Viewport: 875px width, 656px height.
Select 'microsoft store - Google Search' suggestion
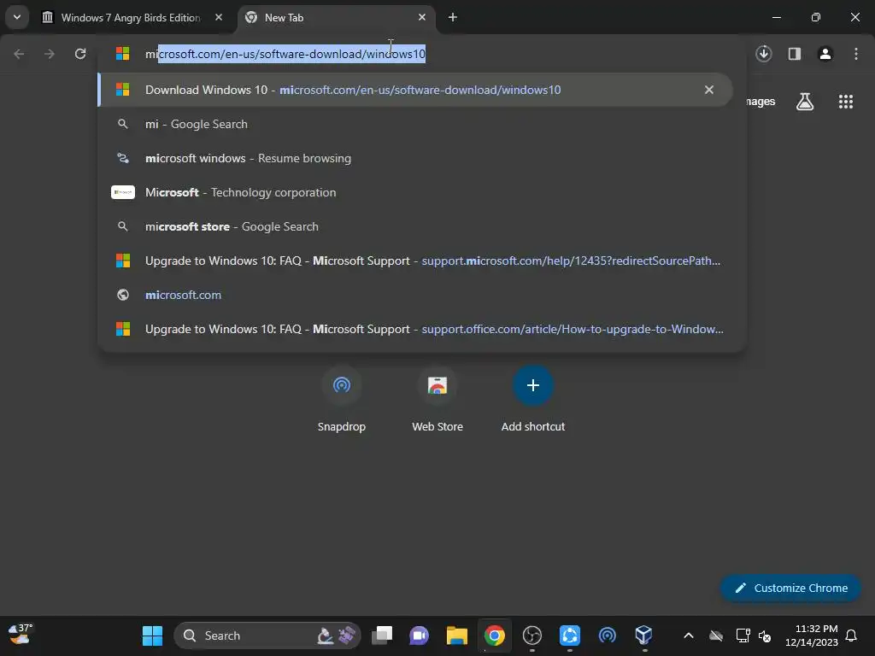415,226
